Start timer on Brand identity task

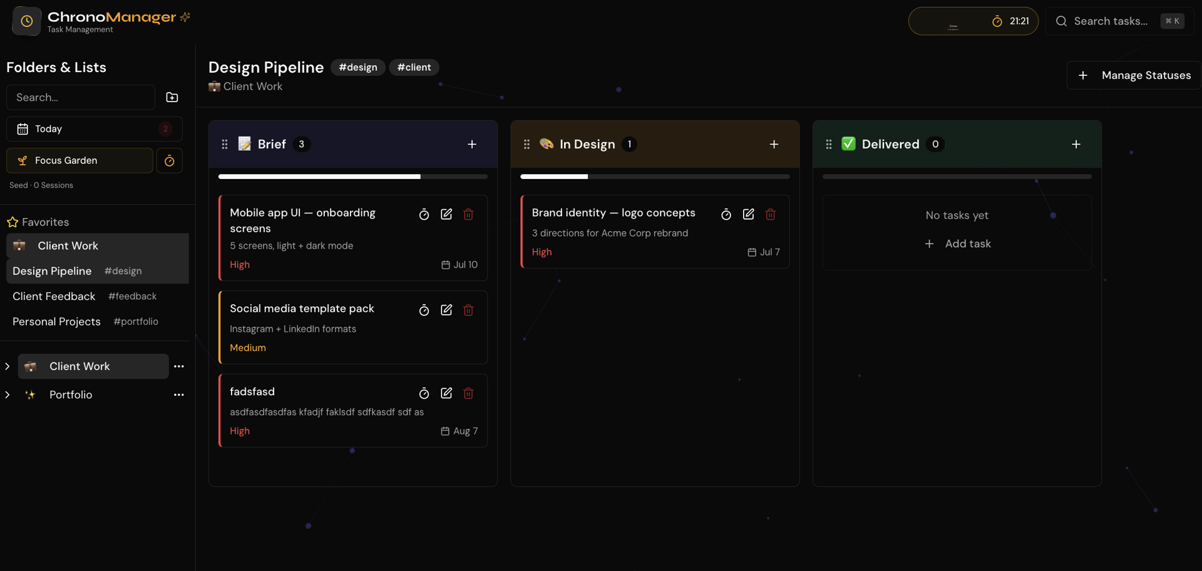click(x=726, y=214)
